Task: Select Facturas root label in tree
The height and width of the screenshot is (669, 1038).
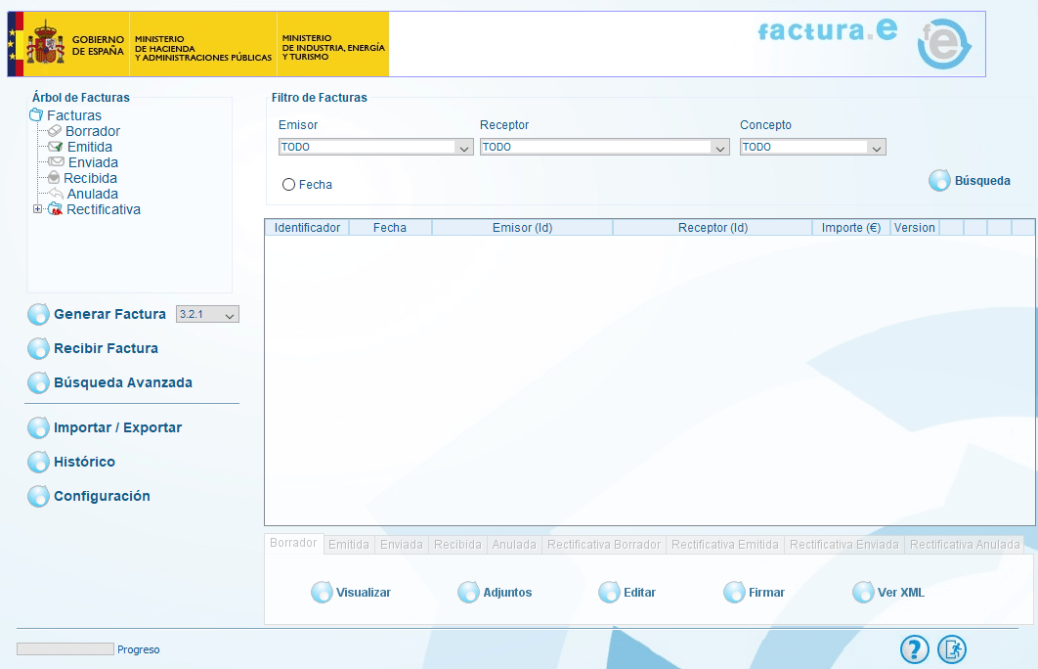Action: [x=74, y=115]
